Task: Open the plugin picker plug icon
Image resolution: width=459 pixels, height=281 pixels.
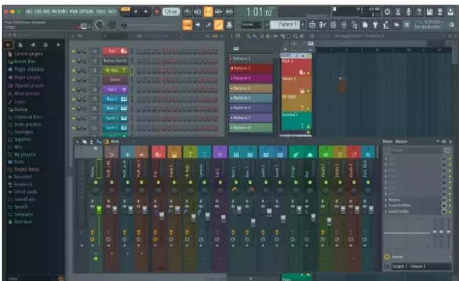Action: (375, 25)
